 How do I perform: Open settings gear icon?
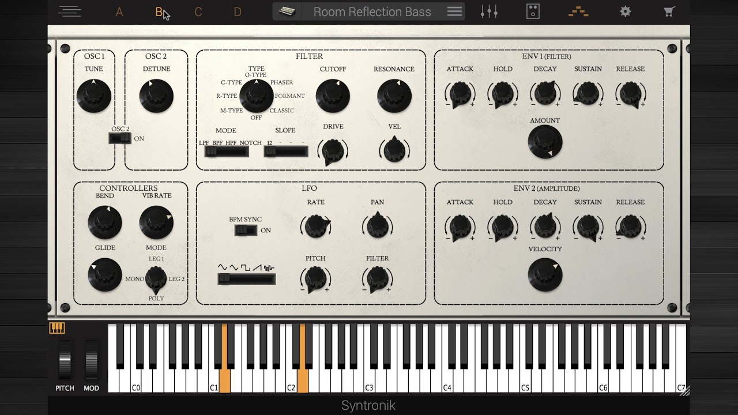click(x=625, y=12)
